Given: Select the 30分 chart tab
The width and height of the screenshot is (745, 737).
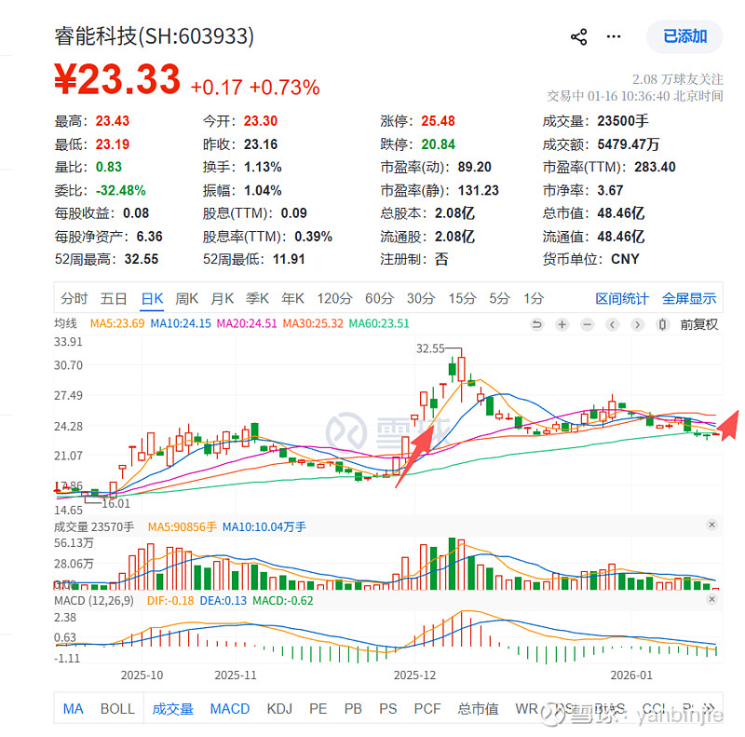Looking at the screenshot, I should click(x=421, y=298).
